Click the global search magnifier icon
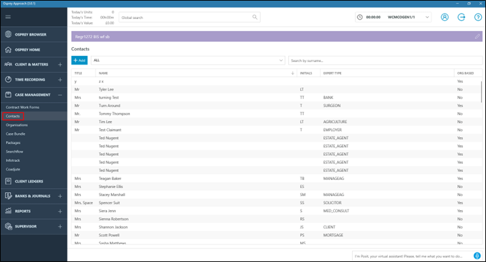Image resolution: width=486 pixels, height=262 pixels. (x=254, y=17)
